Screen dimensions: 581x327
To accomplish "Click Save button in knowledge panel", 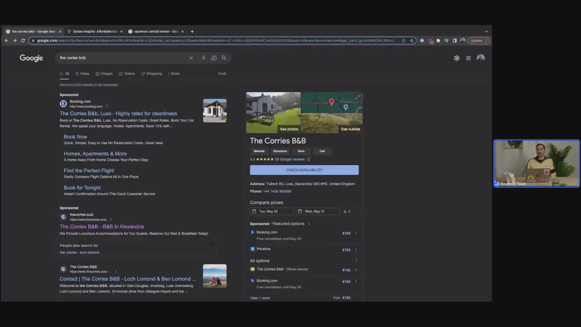I will (301, 151).
